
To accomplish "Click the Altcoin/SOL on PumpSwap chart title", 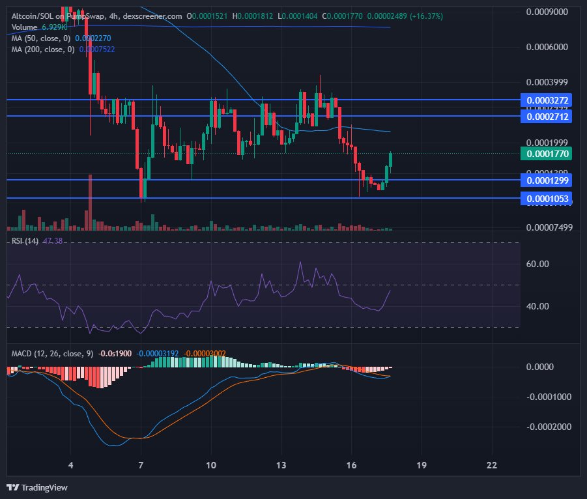I will (x=96, y=16).
